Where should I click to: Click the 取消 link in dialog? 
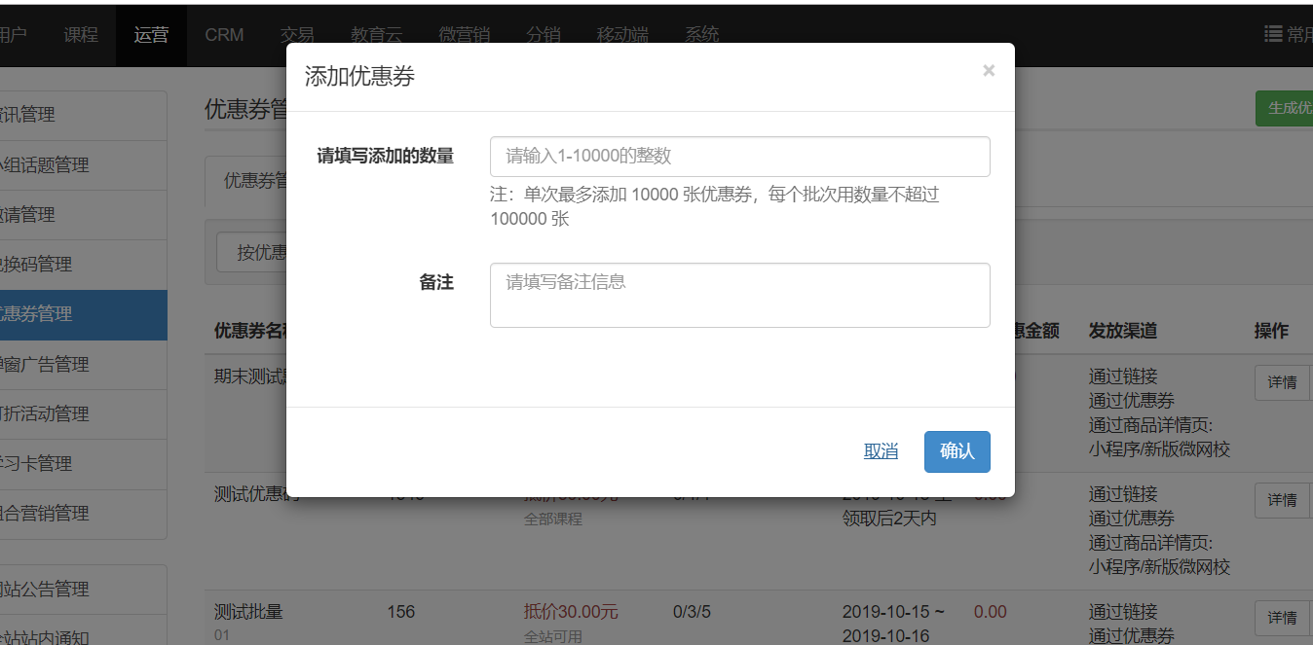(x=881, y=451)
